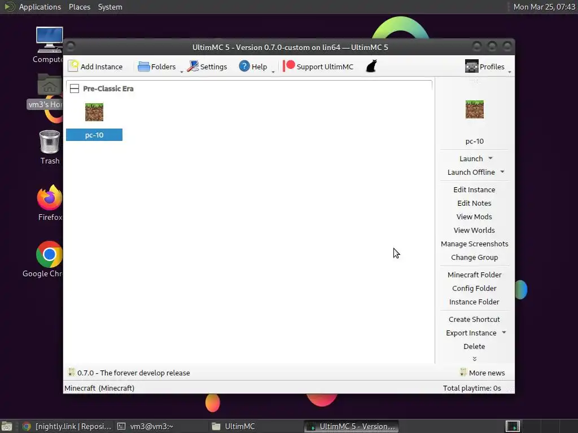Click Change Group
The height and width of the screenshot is (433, 578).
tap(474, 258)
